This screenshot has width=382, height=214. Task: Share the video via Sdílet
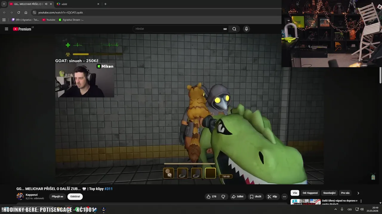pos(237,196)
